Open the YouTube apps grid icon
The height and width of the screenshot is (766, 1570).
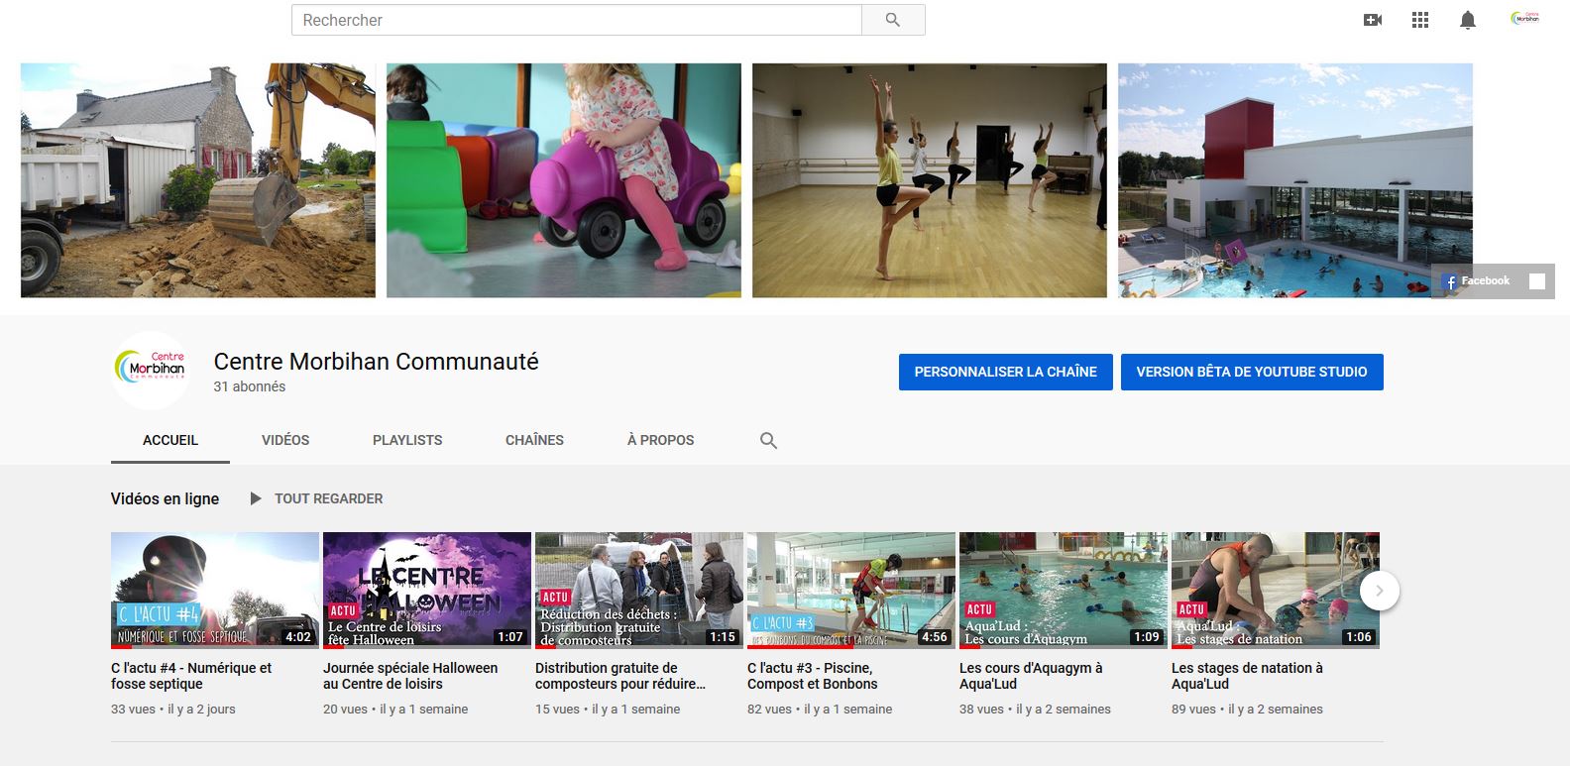tap(1420, 20)
